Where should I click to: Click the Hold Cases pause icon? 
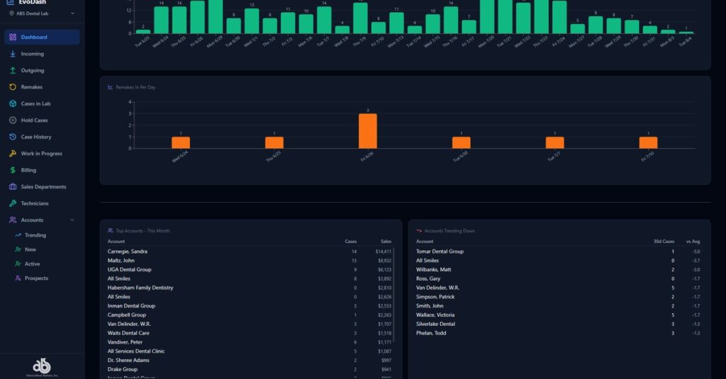click(x=13, y=120)
